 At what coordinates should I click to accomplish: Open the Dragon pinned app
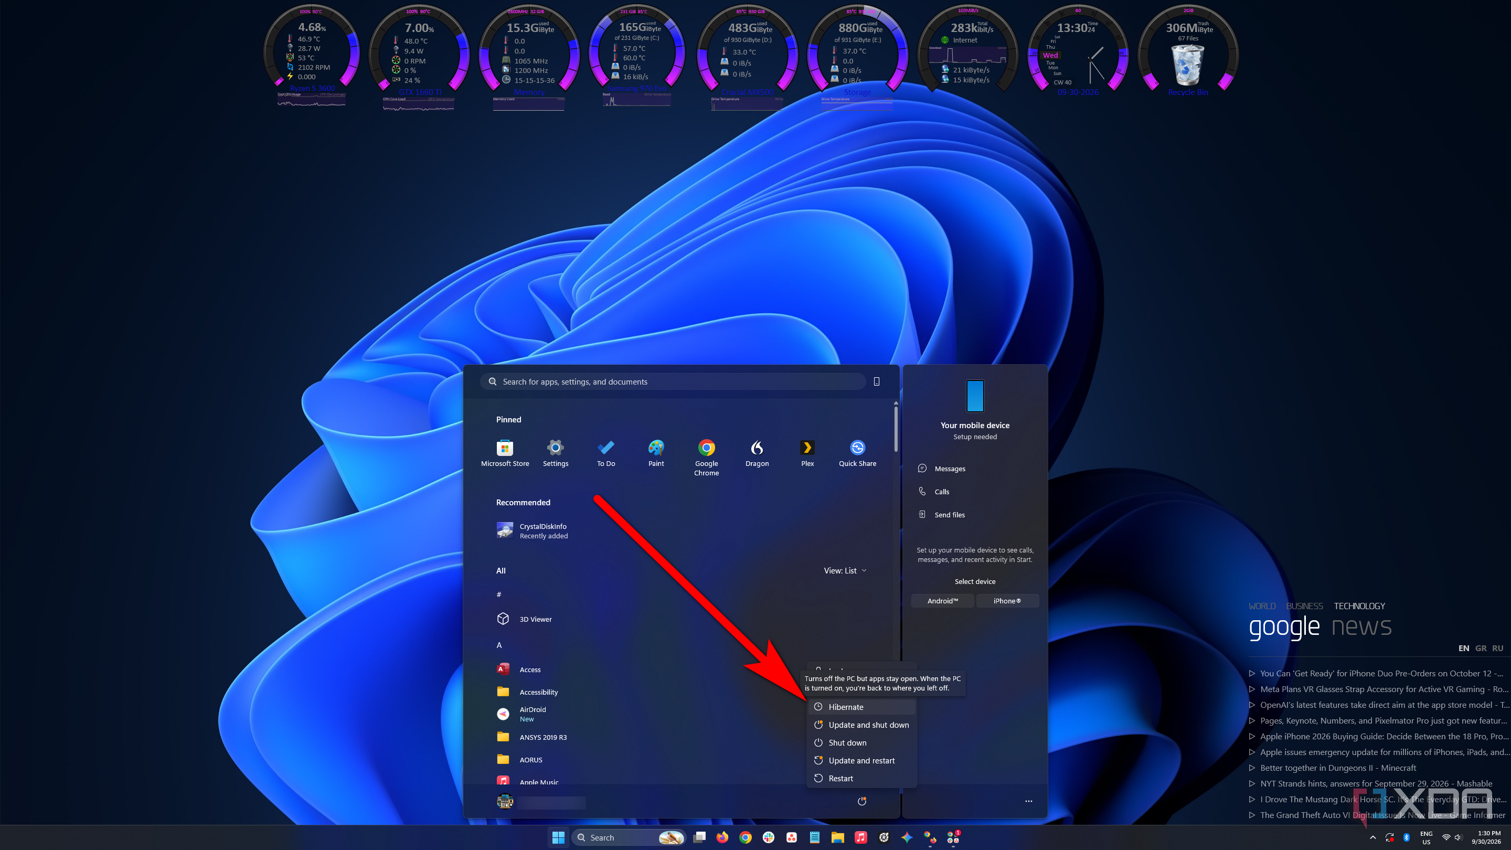(x=757, y=453)
